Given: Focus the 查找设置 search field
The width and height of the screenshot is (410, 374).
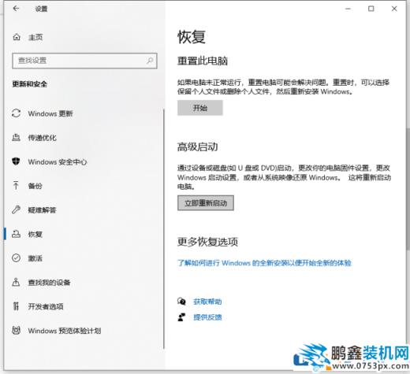Looking at the screenshot, I should pyautogui.click(x=84, y=61).
